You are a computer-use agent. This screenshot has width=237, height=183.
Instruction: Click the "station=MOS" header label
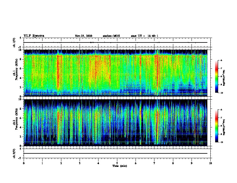[111, 36]
